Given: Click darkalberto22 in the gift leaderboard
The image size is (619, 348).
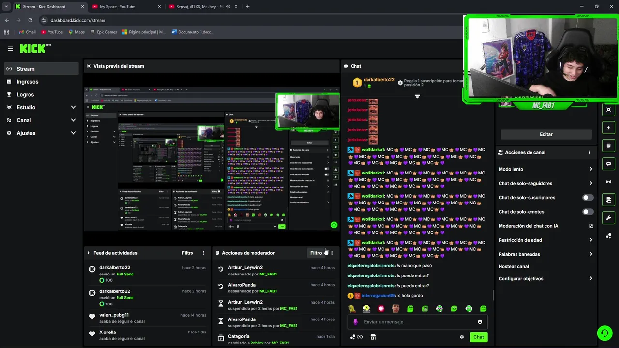Looking at the screenshot, I should click(x=379, y=80).
